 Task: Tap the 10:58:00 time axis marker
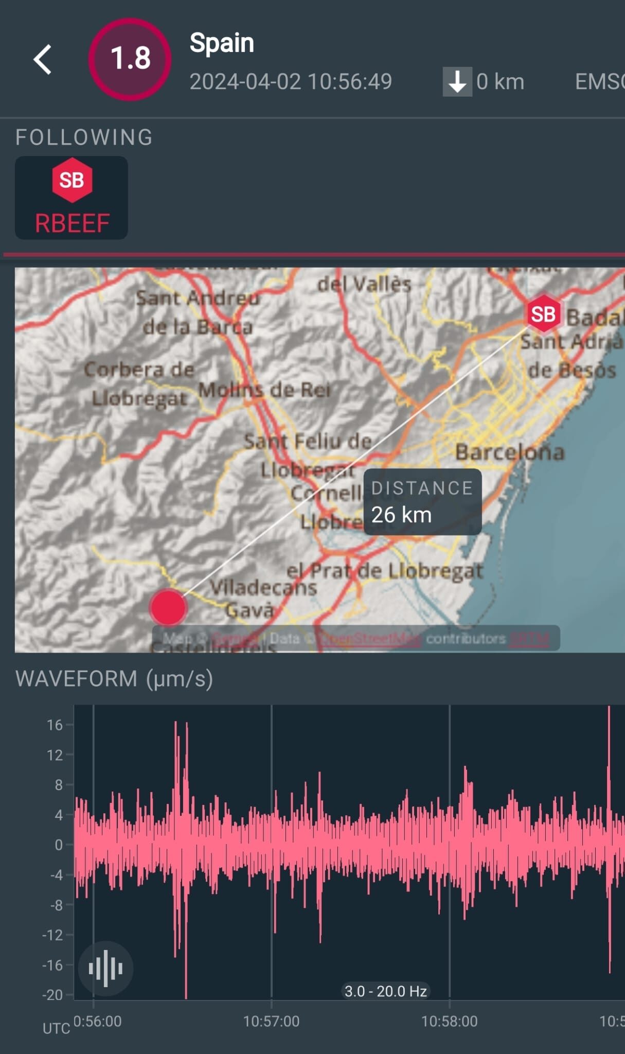coord(449,1021)
